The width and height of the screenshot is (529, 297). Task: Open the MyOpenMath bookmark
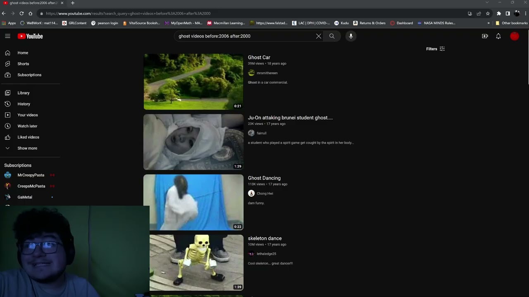pyautogui.click(x=183, y=23)
